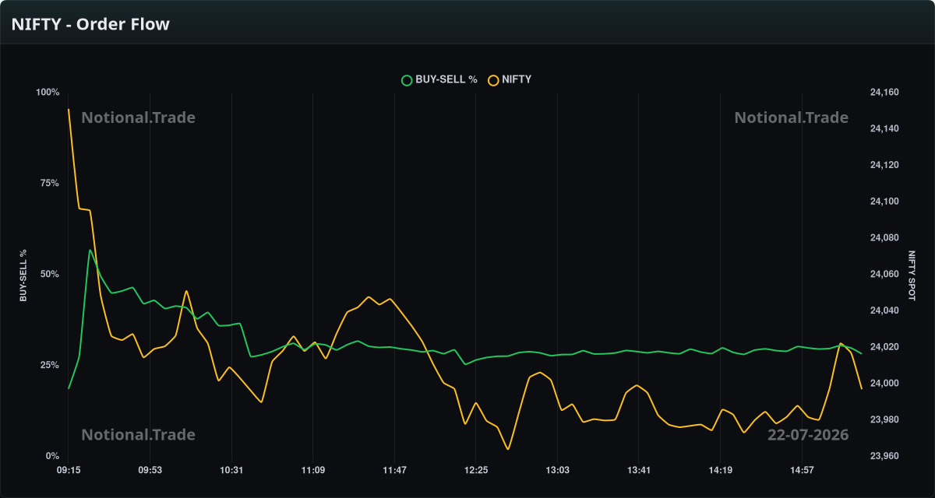Screen dimensions: 935x498
Task: Select the 14:57 time axis label
Action: [801, 470]
